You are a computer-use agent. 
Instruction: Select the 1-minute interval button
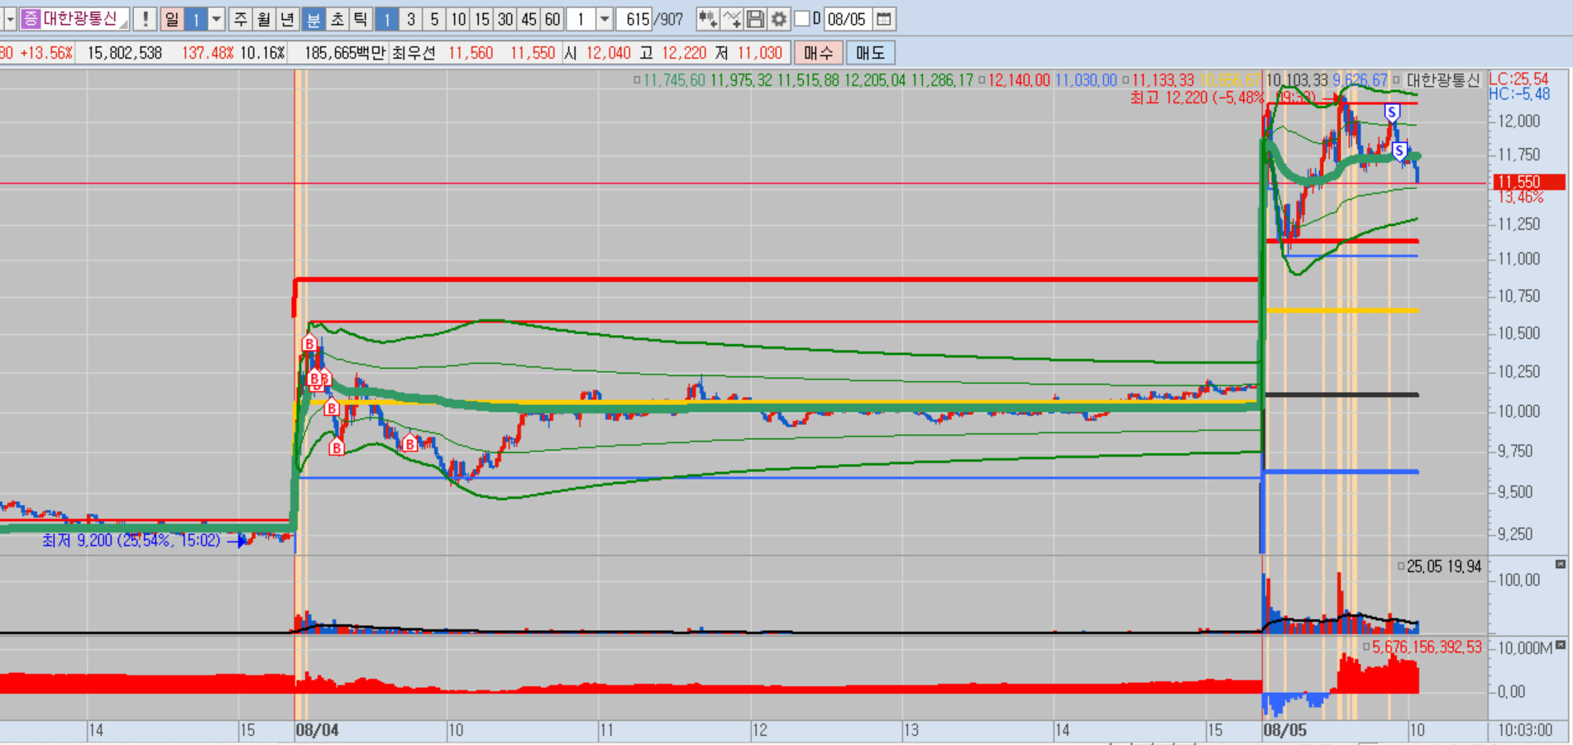(x=386, y=18)
